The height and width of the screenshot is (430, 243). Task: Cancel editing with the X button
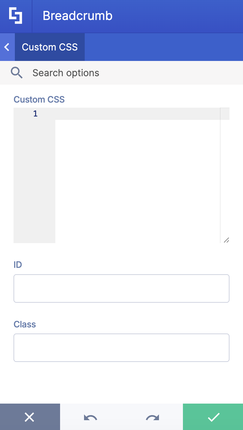30,417
